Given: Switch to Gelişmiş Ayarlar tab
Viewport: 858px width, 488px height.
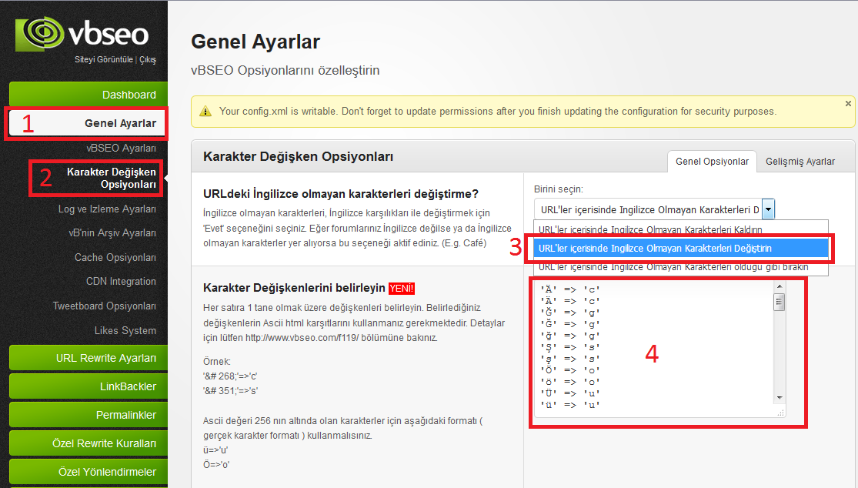Looking at the screenshot, I should point(800,162).
